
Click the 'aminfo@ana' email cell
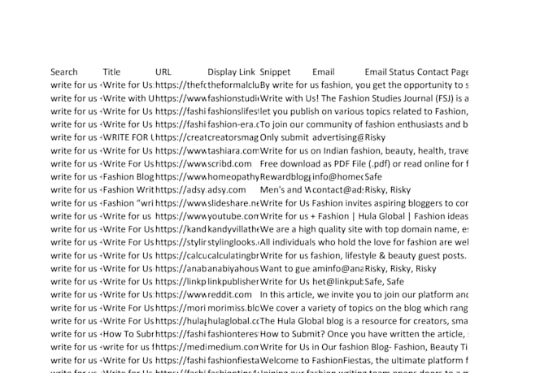(x=337, y=269)
